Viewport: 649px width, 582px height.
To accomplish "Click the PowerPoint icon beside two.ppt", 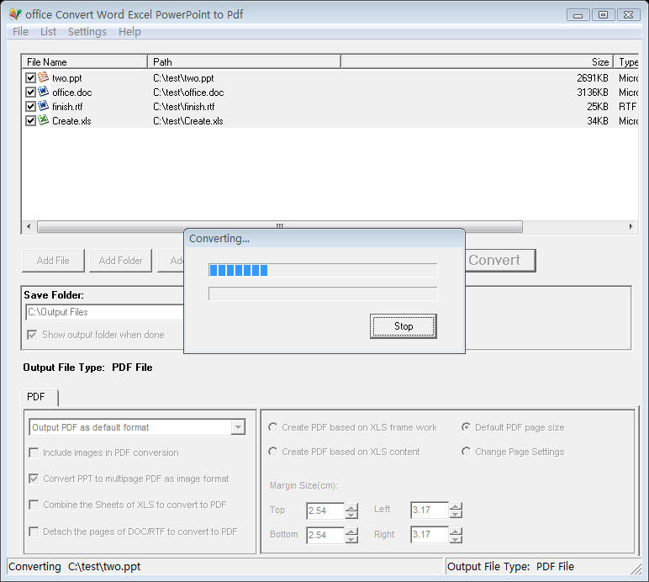I will [x=44, y=77].
